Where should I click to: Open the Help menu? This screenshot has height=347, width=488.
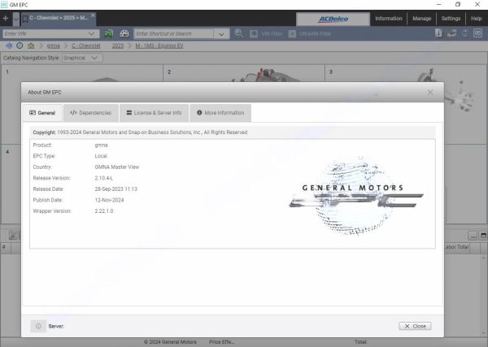[476, 19]
